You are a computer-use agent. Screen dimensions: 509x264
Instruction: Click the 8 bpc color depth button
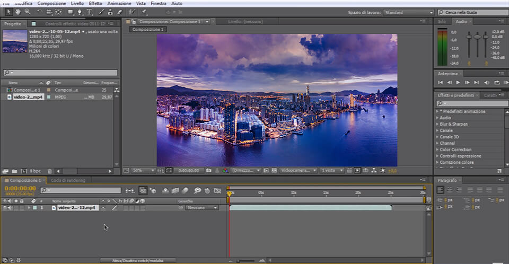(x=36, y=171)
